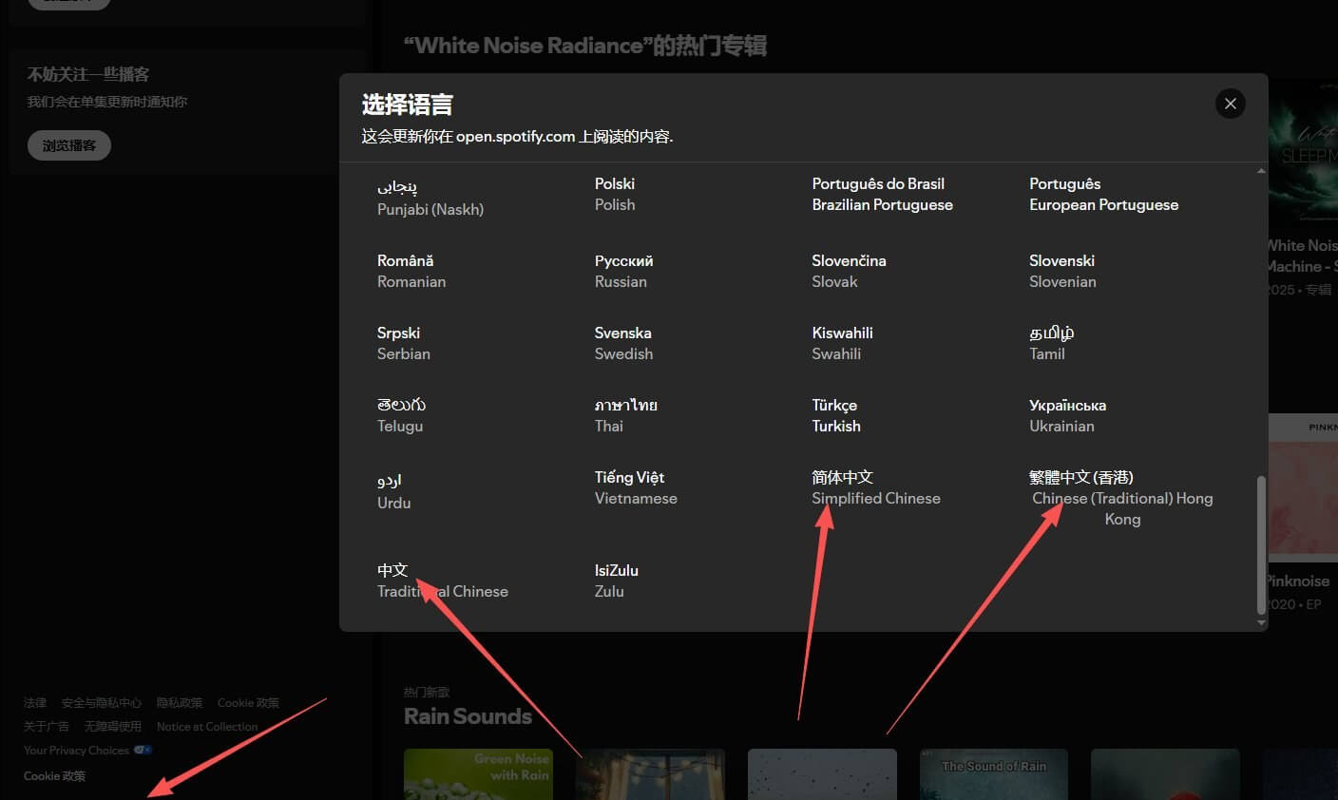Select Telugu language option
This screenshot has width=1338, height=800.
(x=401, y=415)
